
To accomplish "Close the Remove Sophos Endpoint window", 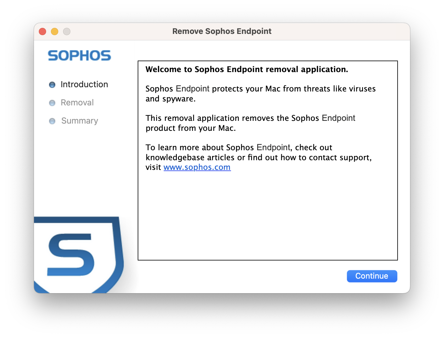I will (x=42, y=31).
